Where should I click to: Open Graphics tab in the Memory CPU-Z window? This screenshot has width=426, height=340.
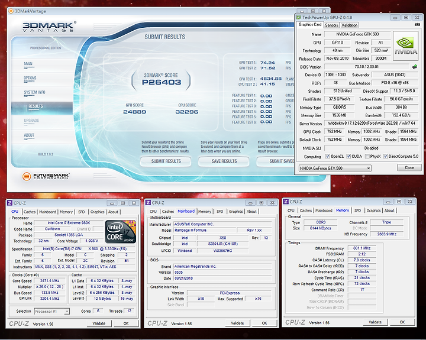click(373, 211)
